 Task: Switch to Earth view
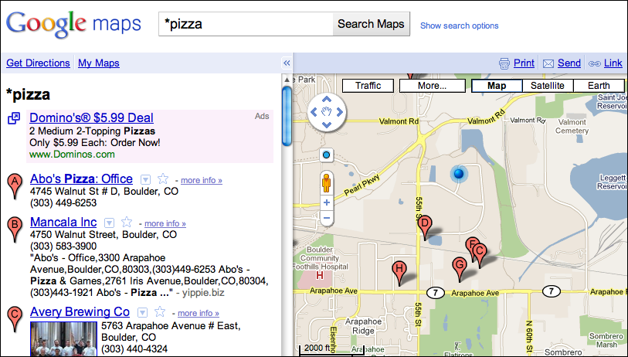599,86
